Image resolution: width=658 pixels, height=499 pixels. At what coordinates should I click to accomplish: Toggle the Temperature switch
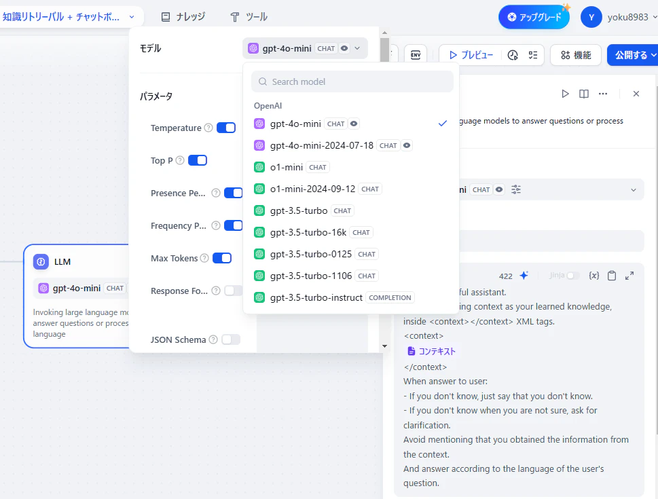pos(226,128)
